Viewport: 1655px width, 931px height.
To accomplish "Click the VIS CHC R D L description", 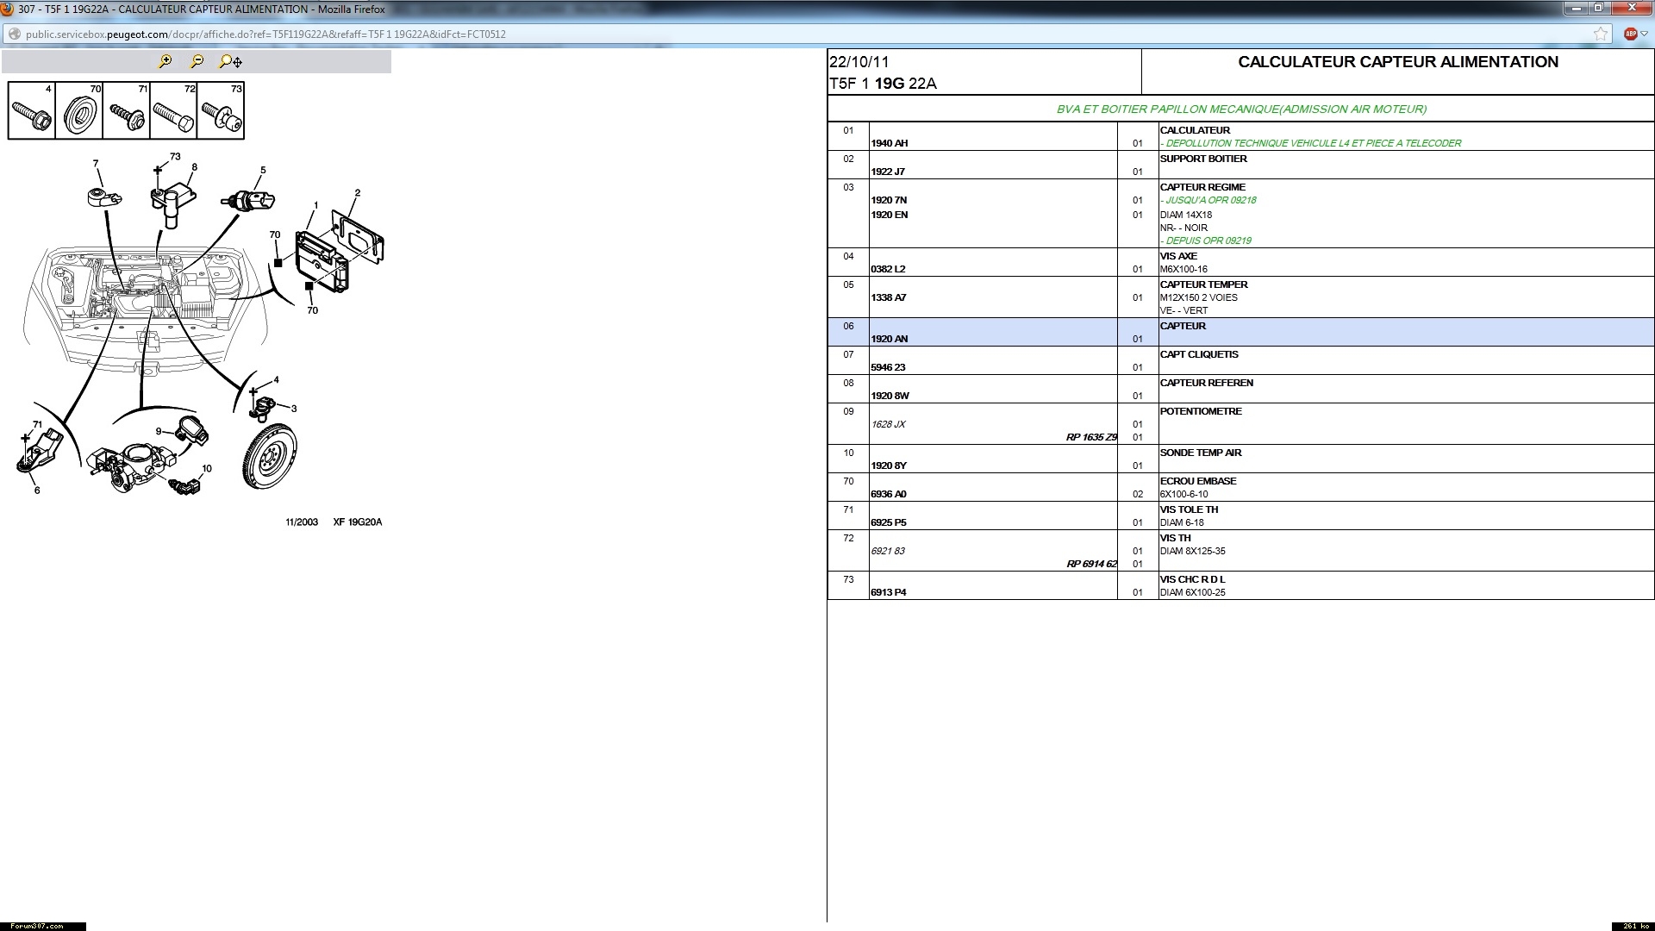I will pyautogui.click(x=1192, y=579).
